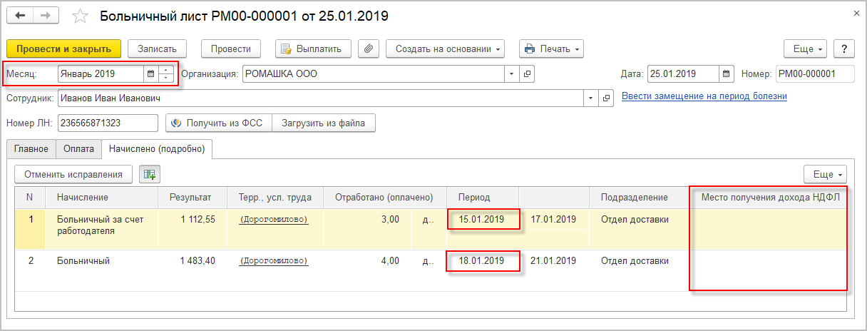The height and width of the screenshot is (331, 867).
Task: Expand the Организация dropdown list
Action: (512, 73)
